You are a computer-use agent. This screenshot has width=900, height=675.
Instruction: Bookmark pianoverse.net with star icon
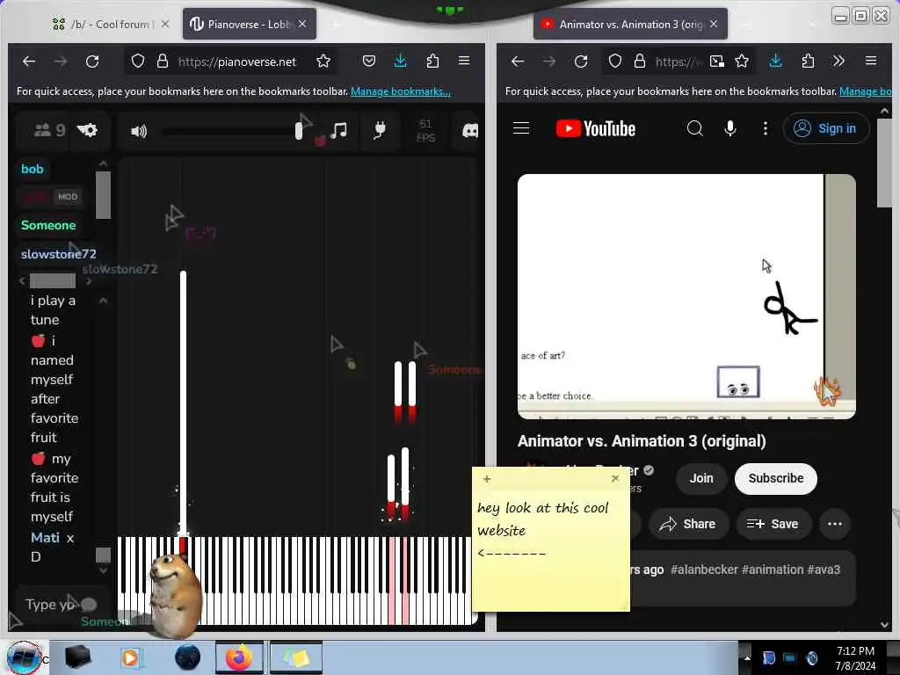(x=323, y=62)
